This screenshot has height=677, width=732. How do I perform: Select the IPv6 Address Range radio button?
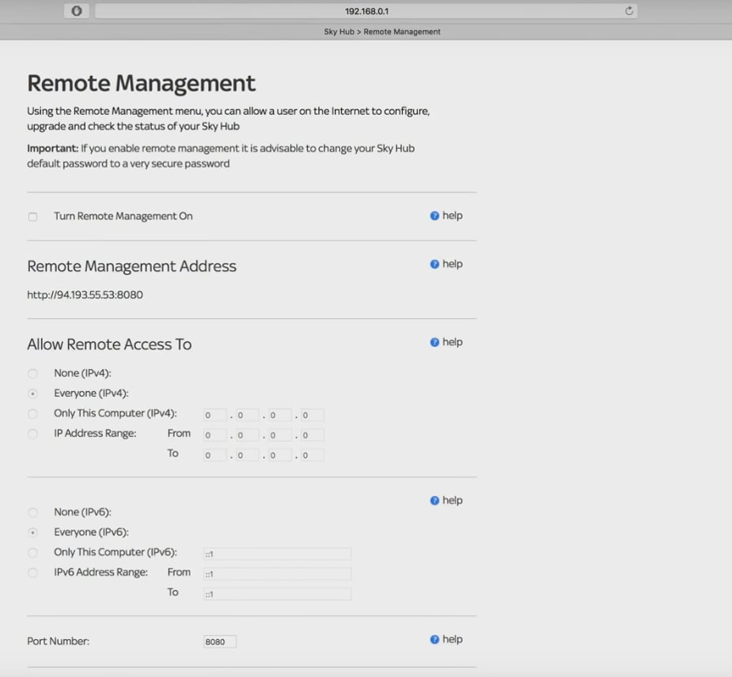click(x=32, y=572)
